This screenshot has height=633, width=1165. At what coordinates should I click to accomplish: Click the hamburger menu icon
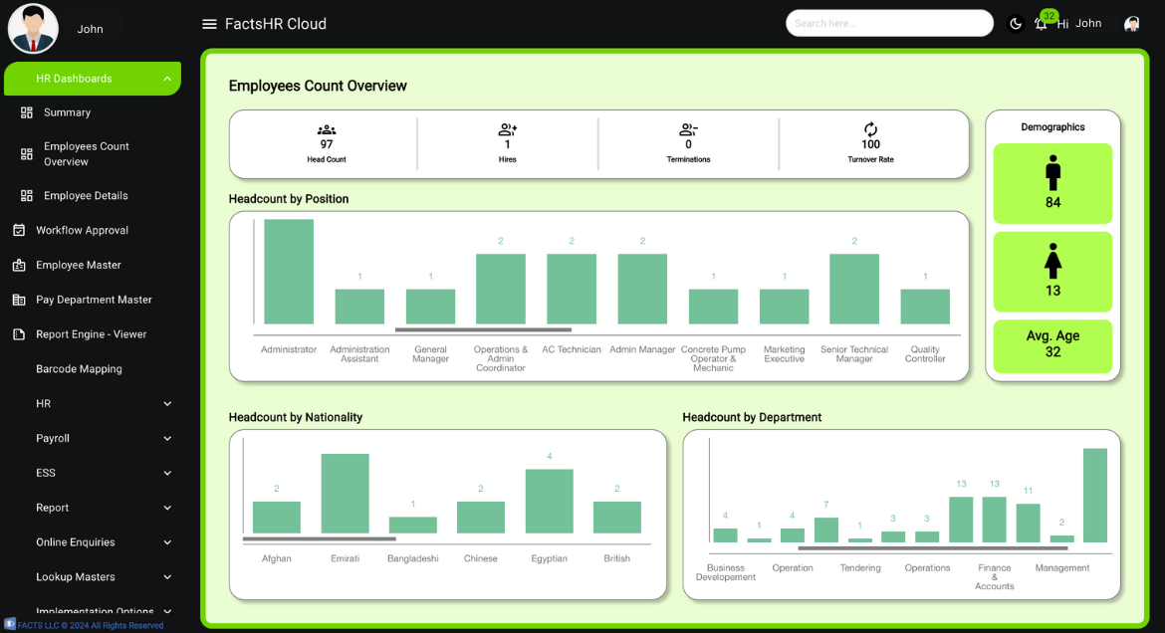coord(209,24)
